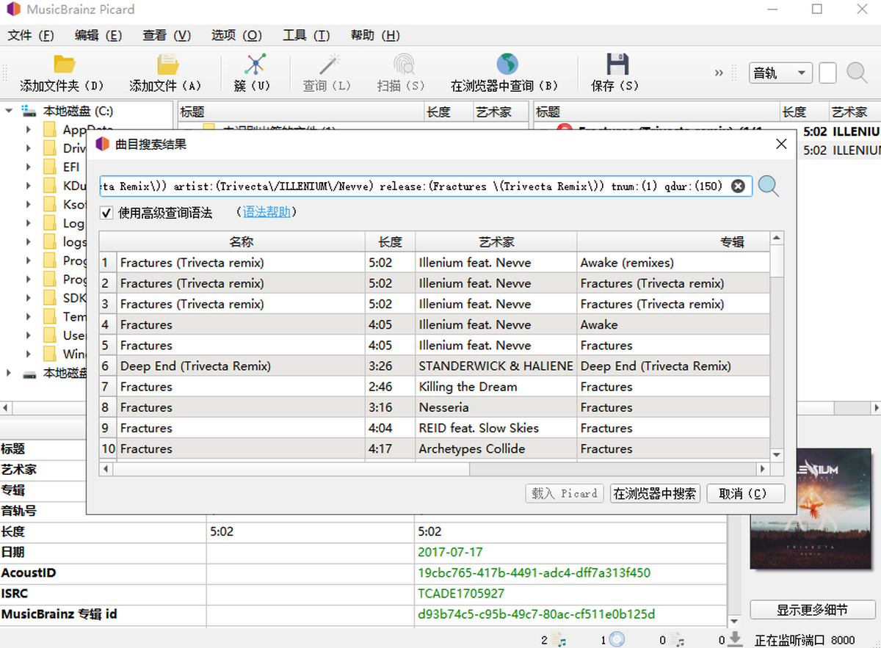The width and height of the screenshot is (881, 648).
Task: Click the 在浏览器中搜索 button
Action: click(x=655, y=494)
